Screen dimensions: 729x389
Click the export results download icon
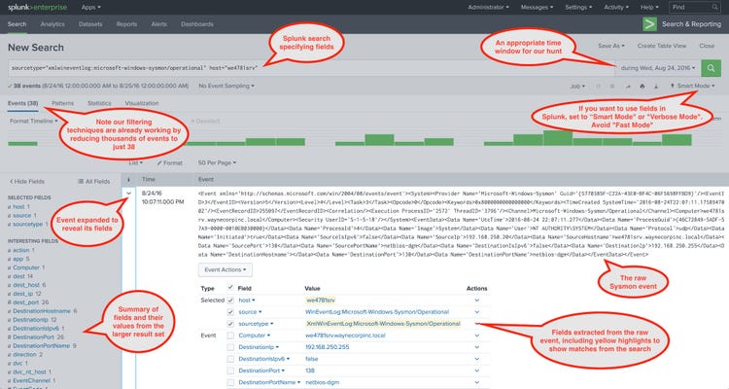click(x=654, y=87)
